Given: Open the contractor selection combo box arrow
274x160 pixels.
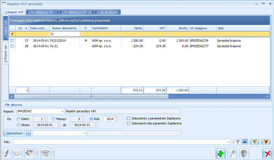Looking at the screenshot, I should [84, 133].
